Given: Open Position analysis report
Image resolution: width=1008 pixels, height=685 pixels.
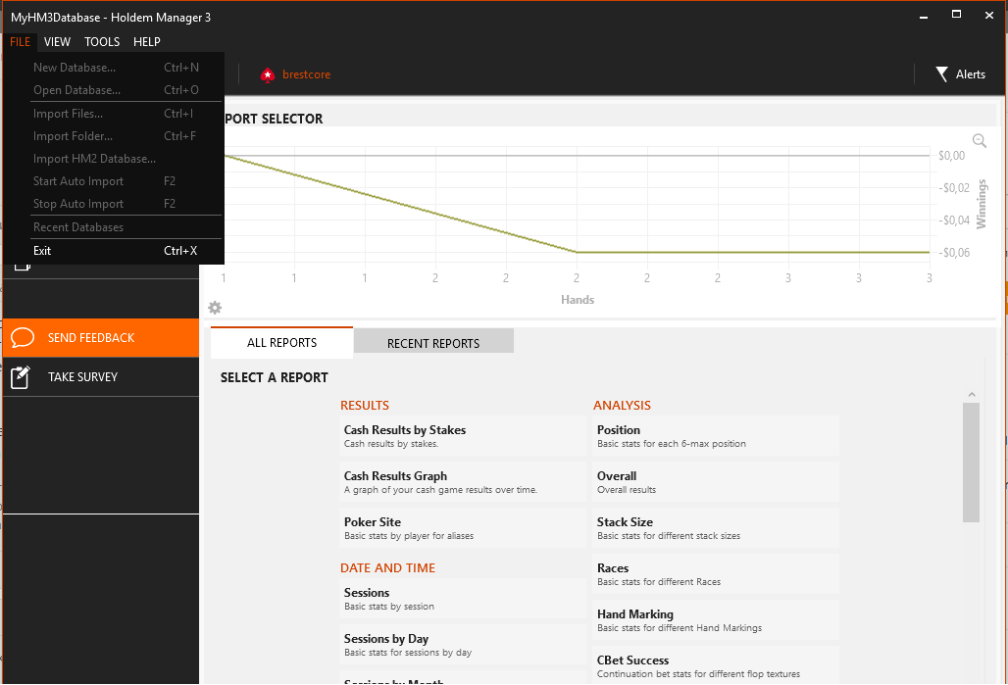Looking at the screenshot, I should 716,436.
